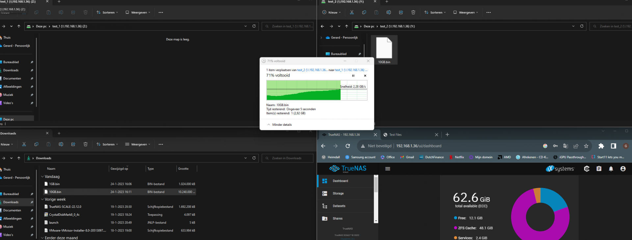This screenshot has height=240, width=632.
Task: Click delete trash icon in Downloads toolbar
Action: (85, 144)
